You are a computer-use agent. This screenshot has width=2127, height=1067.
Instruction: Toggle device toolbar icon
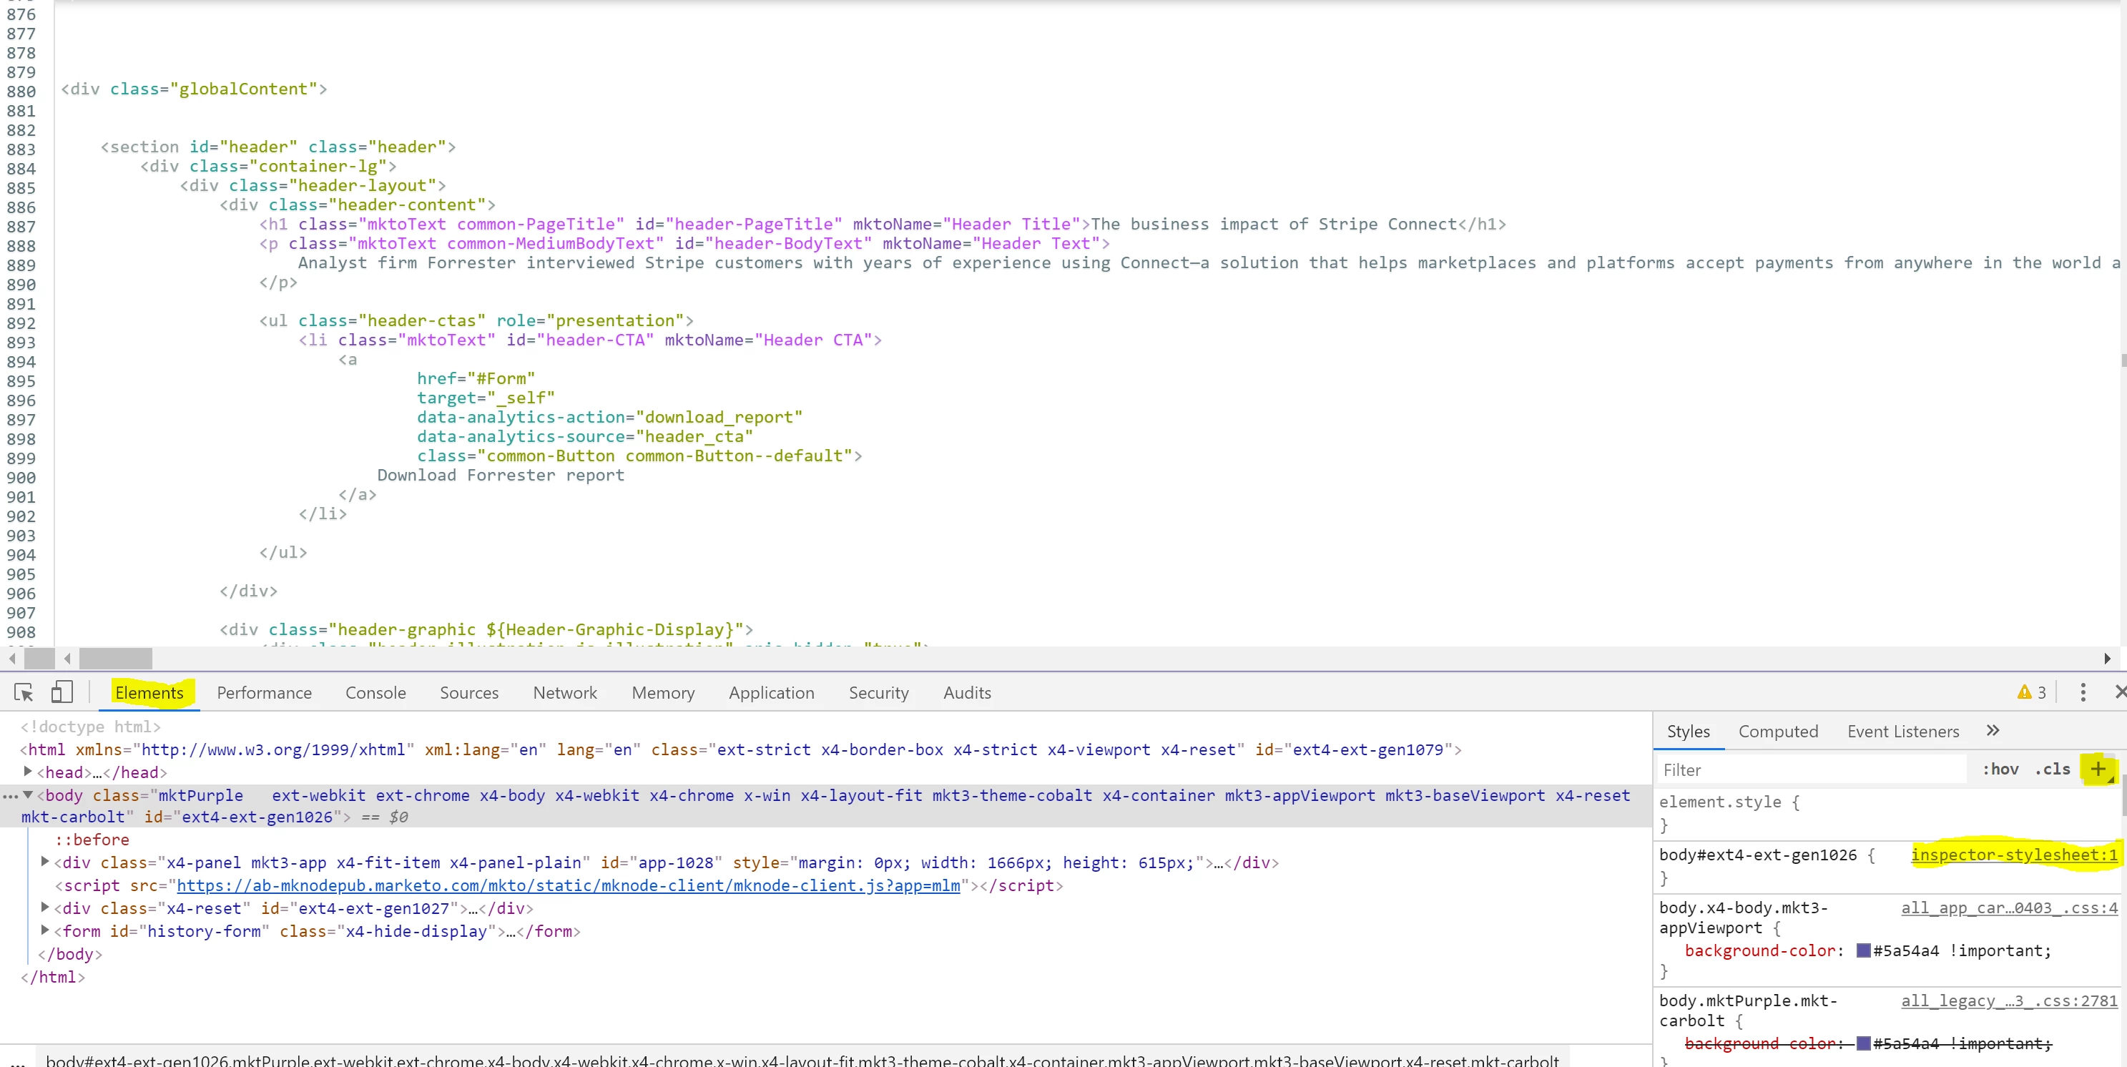[x=62, y=692]
